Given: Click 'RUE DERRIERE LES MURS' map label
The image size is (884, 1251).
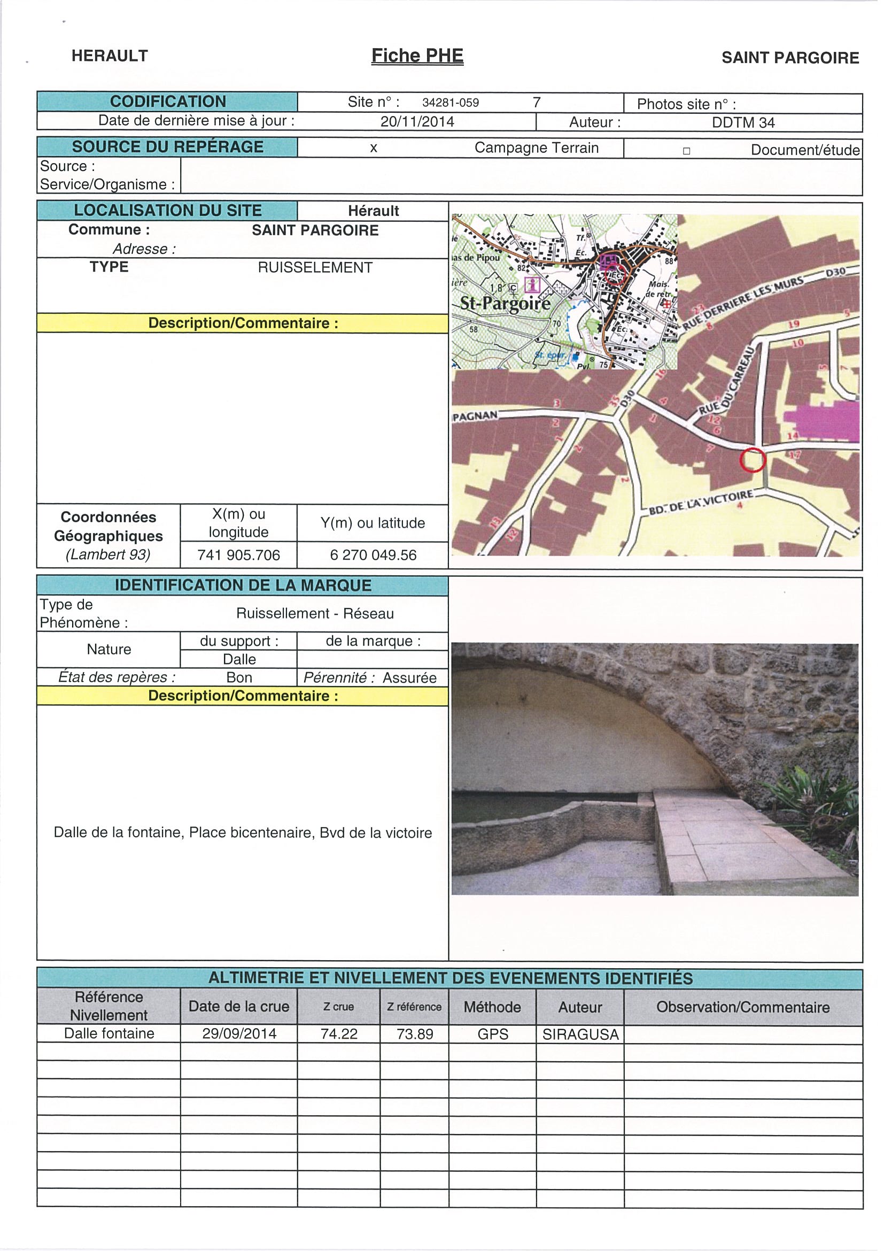Looking at the screenshot, I should [743, 303].
